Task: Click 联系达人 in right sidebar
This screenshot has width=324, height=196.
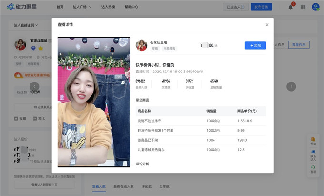Action: tap(313, 155)
